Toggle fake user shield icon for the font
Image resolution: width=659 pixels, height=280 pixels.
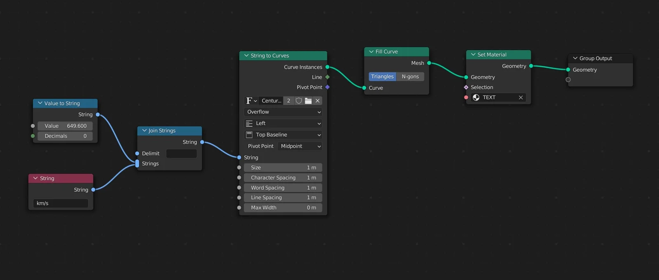point(299,100)
